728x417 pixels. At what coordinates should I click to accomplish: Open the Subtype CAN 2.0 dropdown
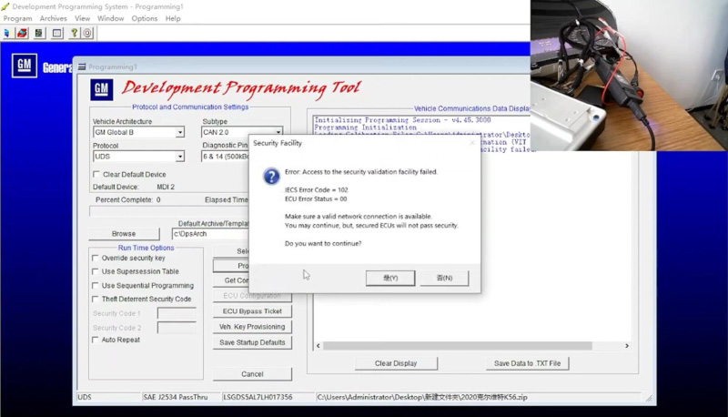click(x=278, y=132)
